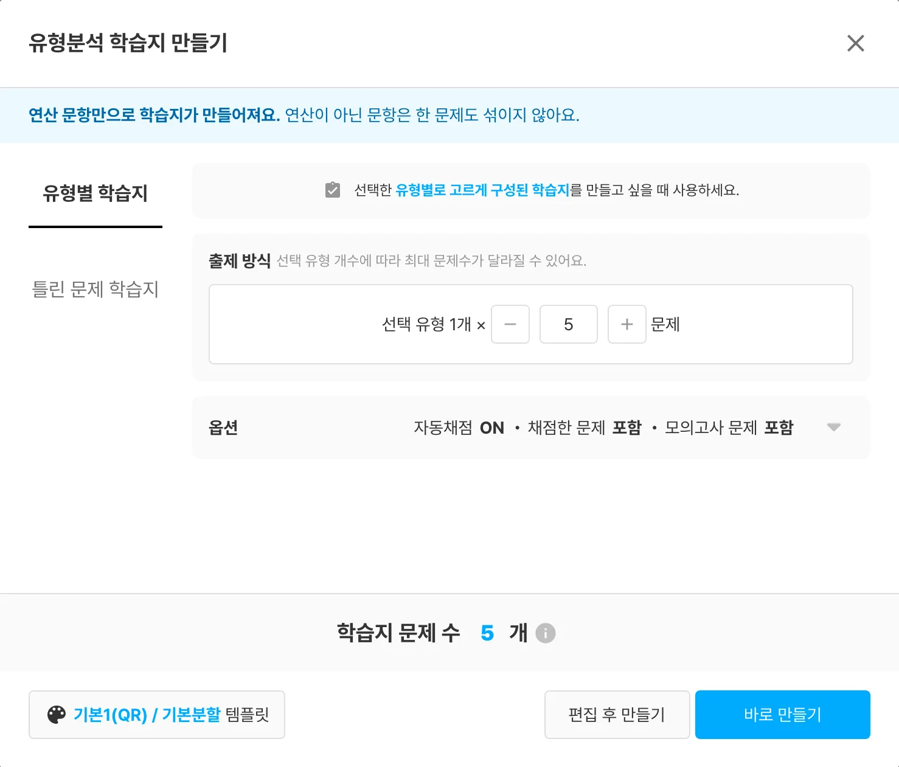Close the 유형분석 학습지 만들기 dialog
This screenshot has height=767, width=899.
coord(855,43)
